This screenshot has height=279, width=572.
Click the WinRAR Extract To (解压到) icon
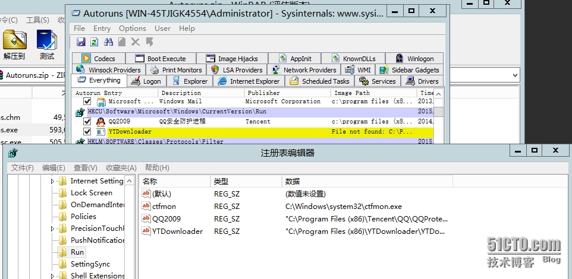coord(14,40)
